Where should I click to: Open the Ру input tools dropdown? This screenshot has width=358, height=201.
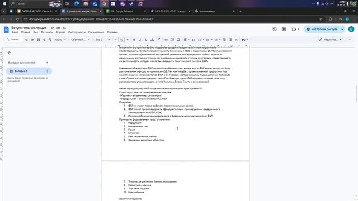245,40
